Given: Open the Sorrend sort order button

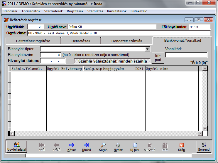Looking at the screenshot, I should [204, 146].
